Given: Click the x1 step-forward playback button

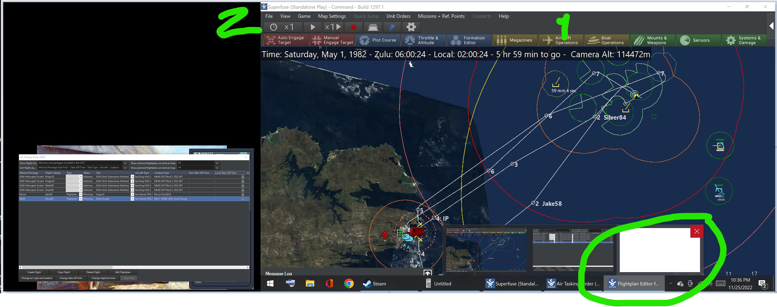Looking at the screenshot, I should pyautogui.click(x=333, y=27).
